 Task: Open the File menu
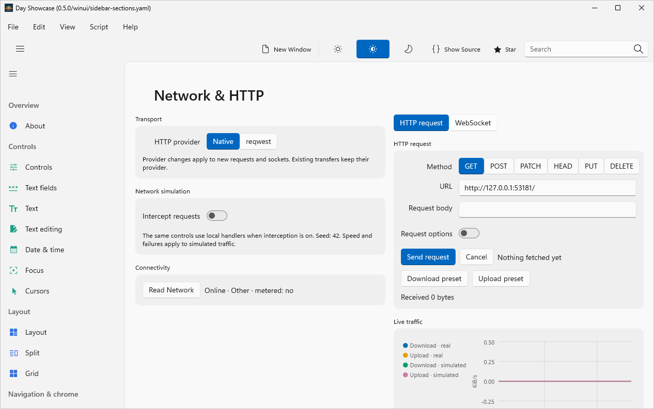(x=13, y=27)
